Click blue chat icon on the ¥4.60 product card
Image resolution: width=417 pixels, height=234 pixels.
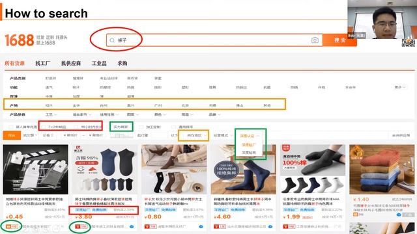(270, 227)
